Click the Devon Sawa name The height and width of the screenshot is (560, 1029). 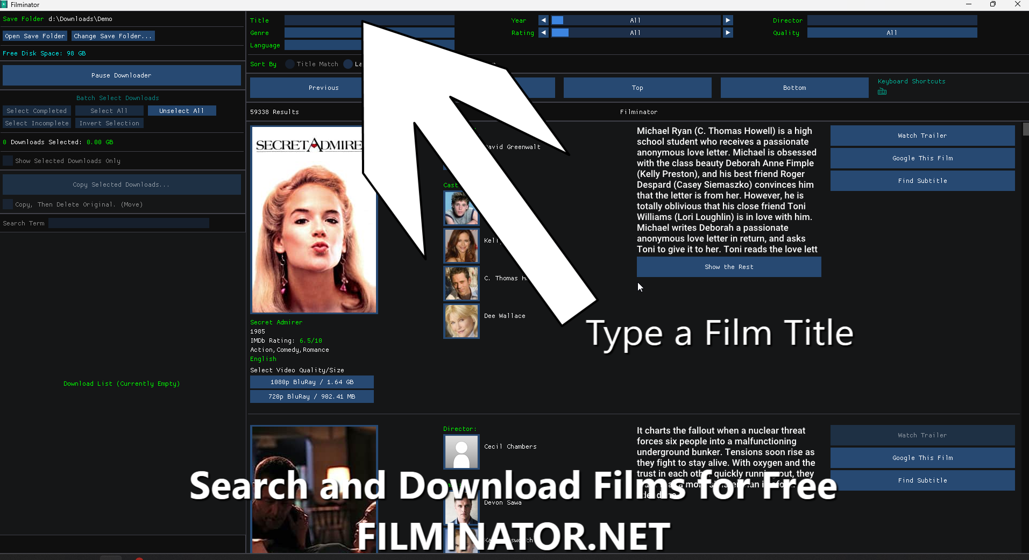502,502
